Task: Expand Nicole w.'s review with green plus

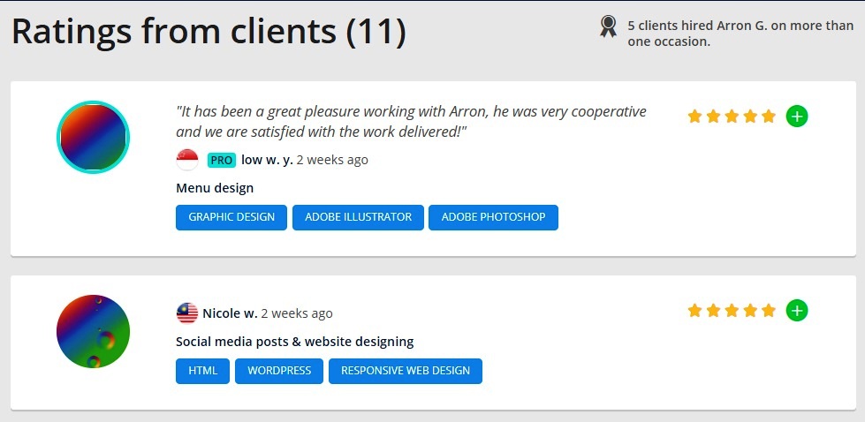Action: click(797, 310)
